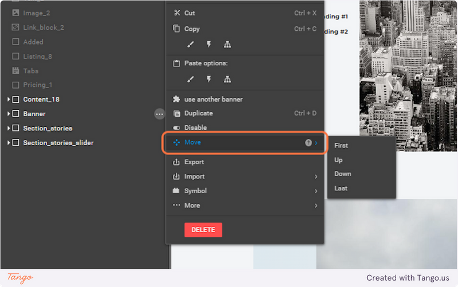Click the copy interactions lightning icon under Copy

coord(209,45)
